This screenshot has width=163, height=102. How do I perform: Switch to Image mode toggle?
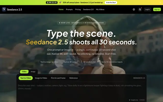33,72
